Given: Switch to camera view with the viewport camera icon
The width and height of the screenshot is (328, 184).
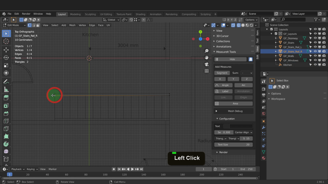Looking at the screenshot, I should coord(207,64).
